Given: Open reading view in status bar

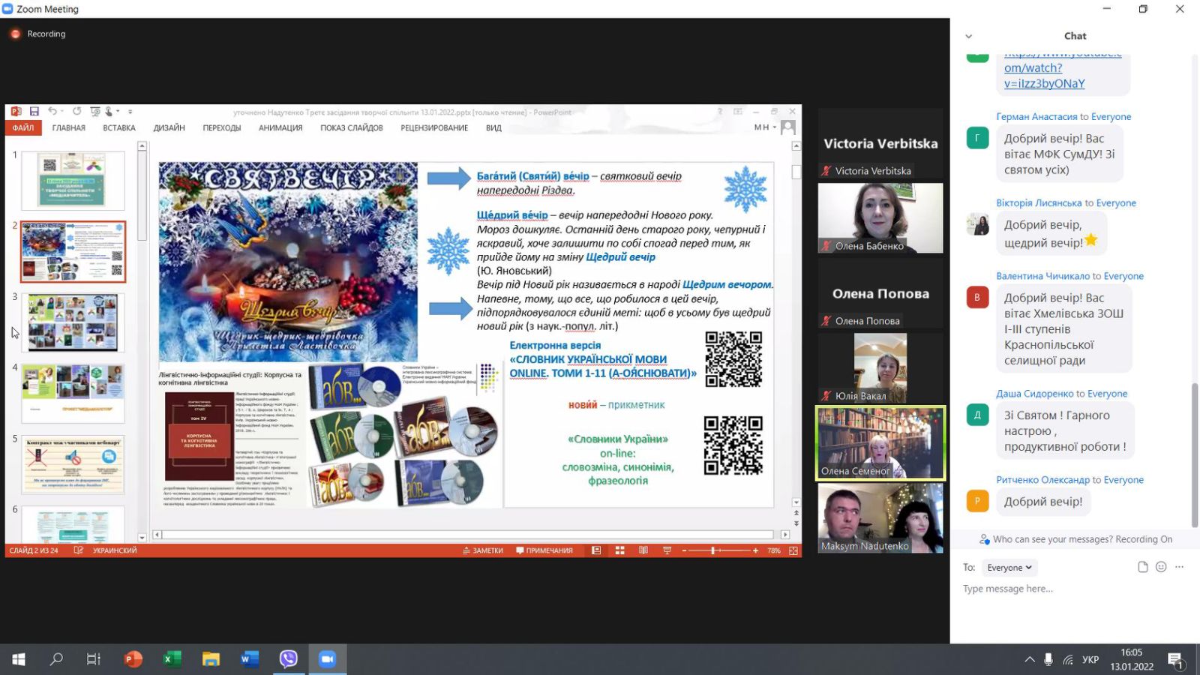Looking at the screenshot, I should [643, 550].
